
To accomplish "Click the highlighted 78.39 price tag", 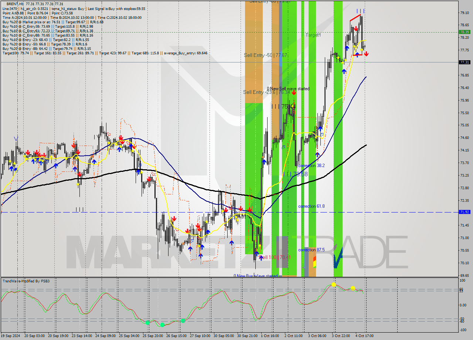I will (x=465, y=32).
